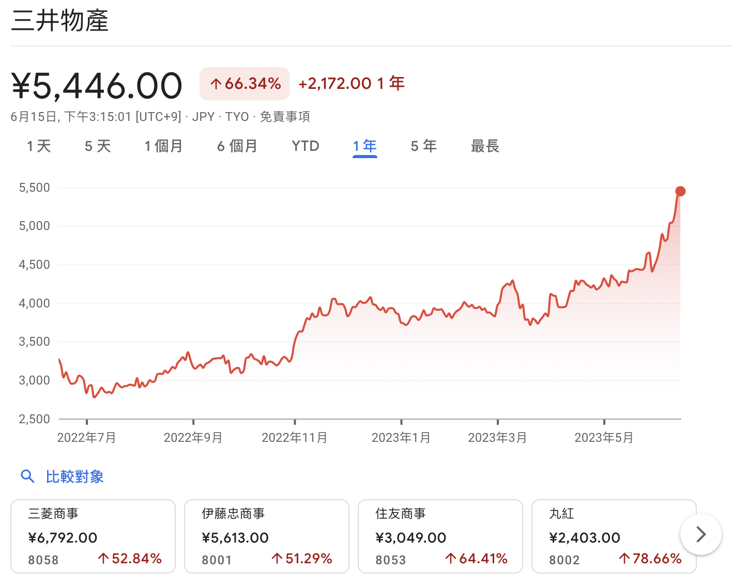The image size is (732, 586).
Task: Click the 5,500 y-axis label
Action: (35, 188)
